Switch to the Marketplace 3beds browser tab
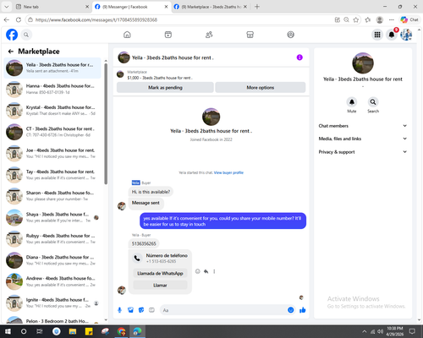Screen dimensions: 423x338 tap(211, 7)
